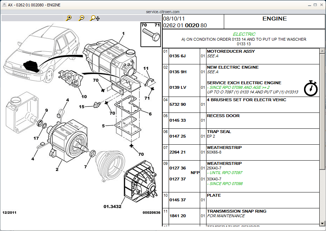Click reference 01.3432 below the motor housing
The width and height of the screenshot is (326, 231).
tap(112, 206)
